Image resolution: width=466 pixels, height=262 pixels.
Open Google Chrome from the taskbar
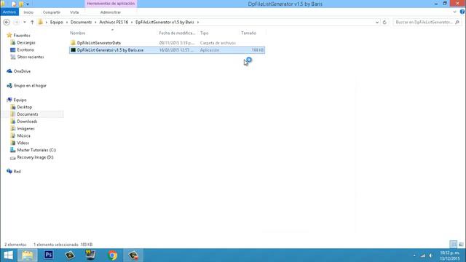(112, 255)
